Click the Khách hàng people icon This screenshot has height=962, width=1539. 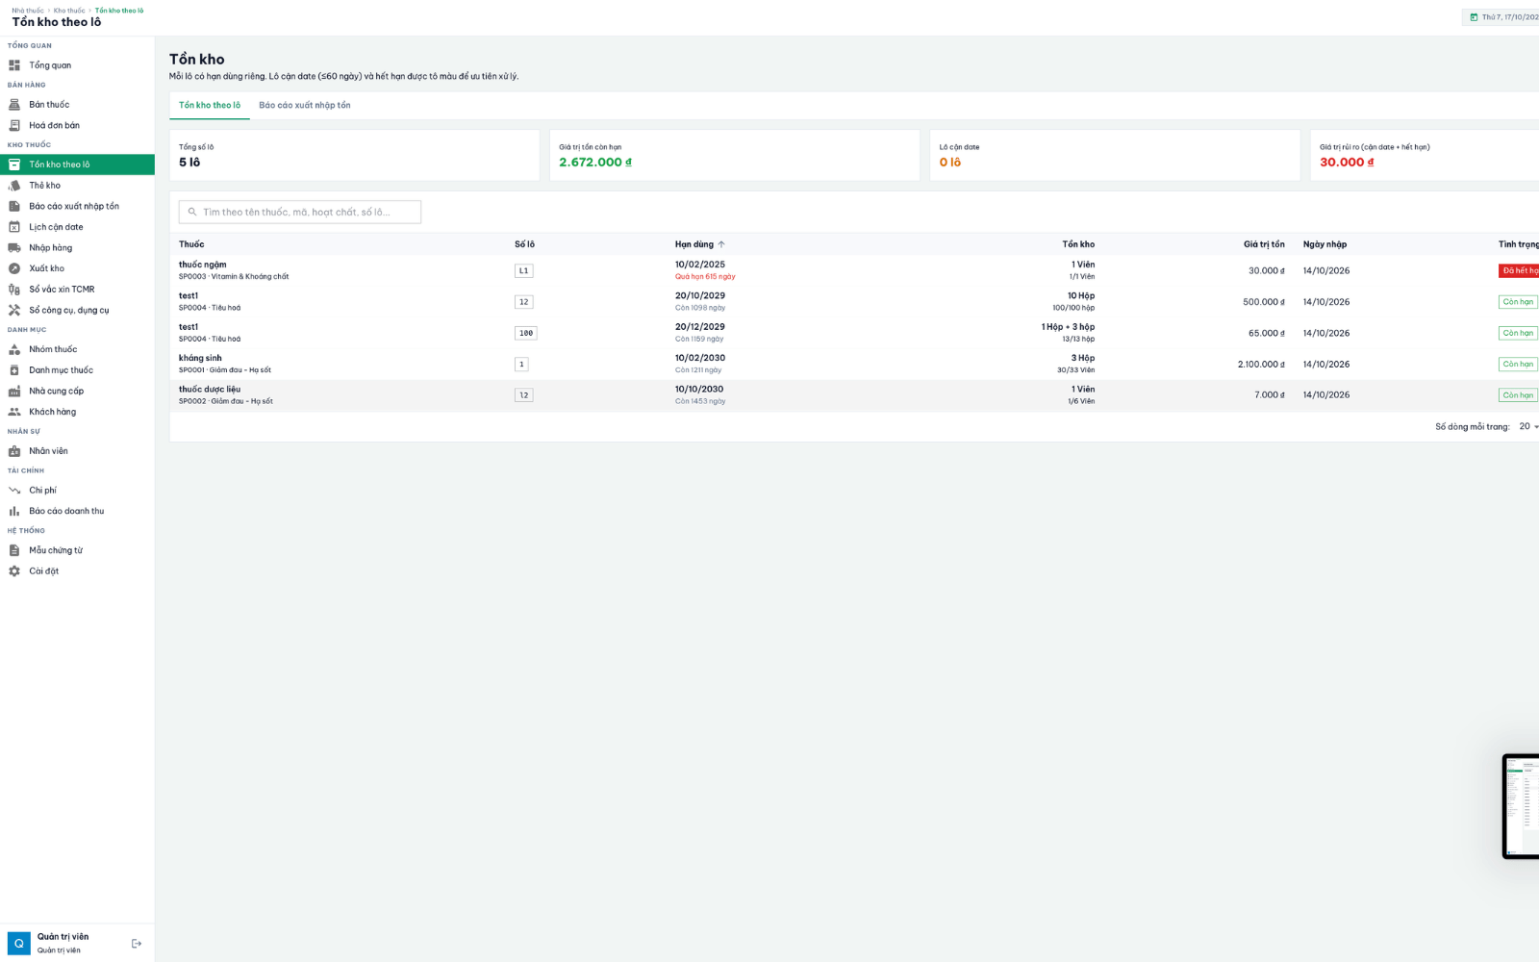click(x=14, y=412)
